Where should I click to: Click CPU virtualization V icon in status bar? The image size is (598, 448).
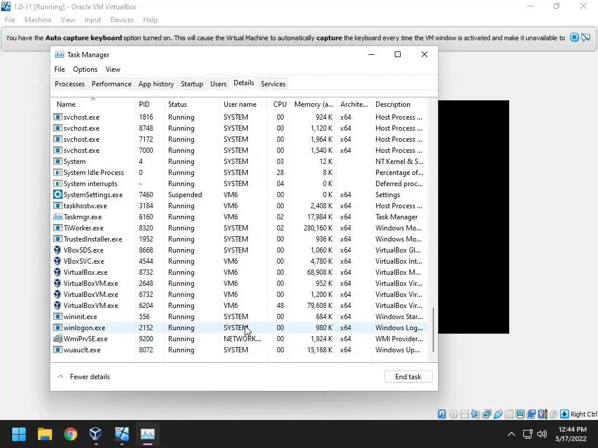pos(543,414)
